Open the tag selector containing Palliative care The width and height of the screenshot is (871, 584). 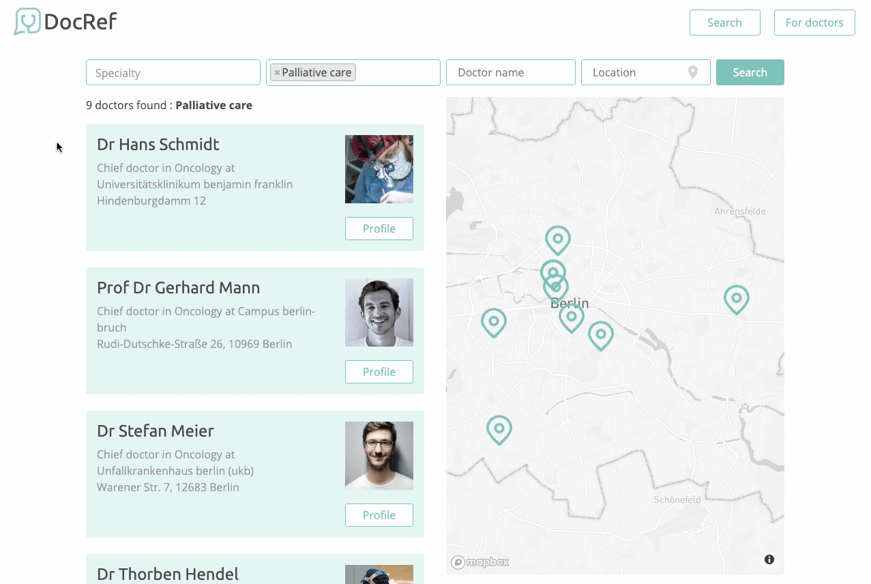[397, 72]
